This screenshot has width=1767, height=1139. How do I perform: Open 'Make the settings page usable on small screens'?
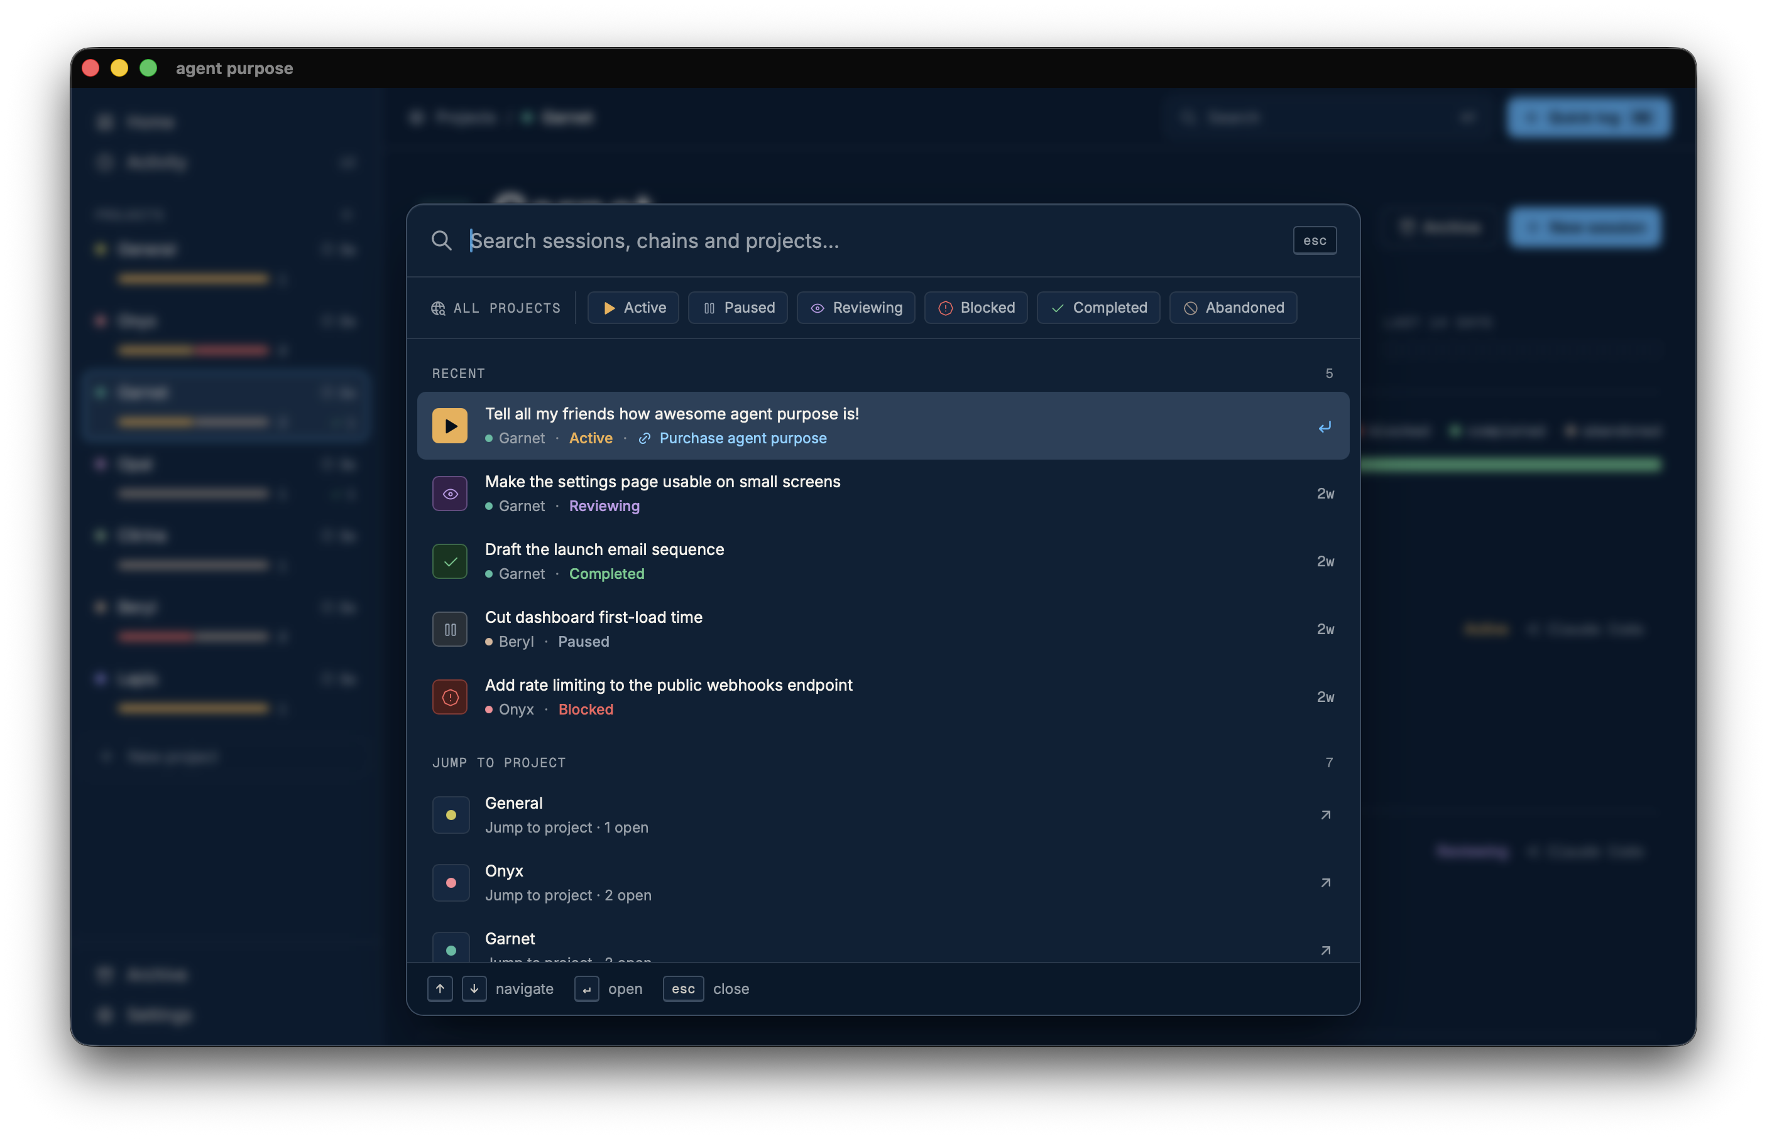[x=883, y=494]
